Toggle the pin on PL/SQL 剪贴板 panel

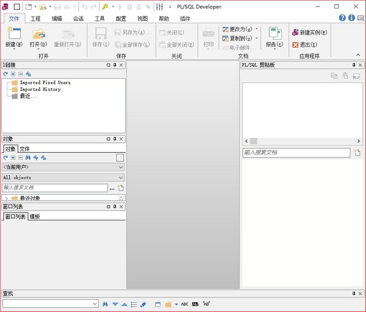pos(353,65)
